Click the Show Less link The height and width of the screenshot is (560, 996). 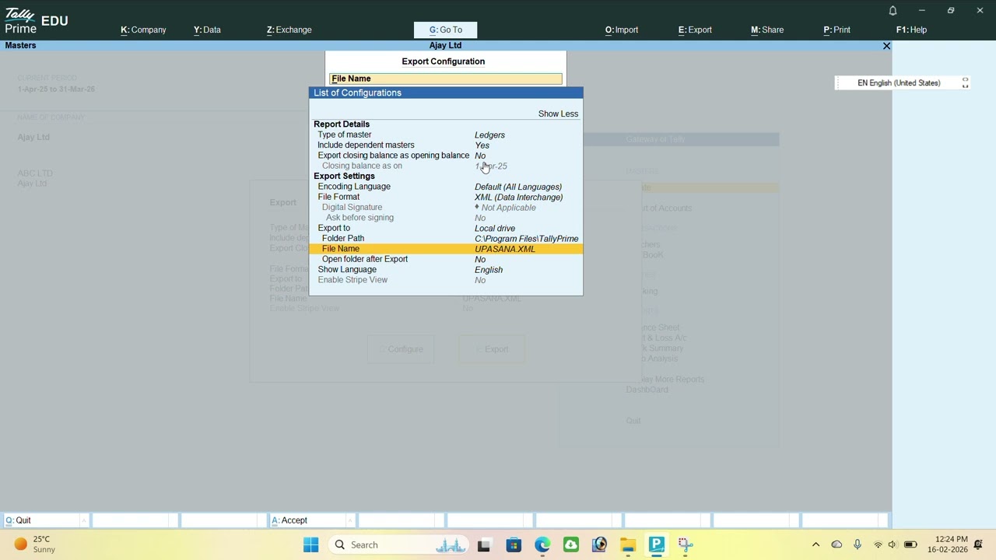click(558, 114)
